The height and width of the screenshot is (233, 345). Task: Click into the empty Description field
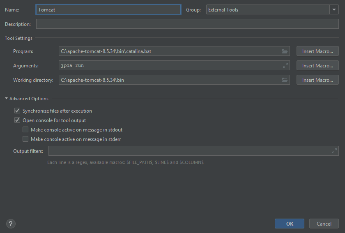point(187,24)
